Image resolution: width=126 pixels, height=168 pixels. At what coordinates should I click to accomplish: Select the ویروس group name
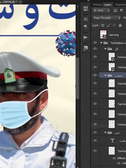click(118, 75)
